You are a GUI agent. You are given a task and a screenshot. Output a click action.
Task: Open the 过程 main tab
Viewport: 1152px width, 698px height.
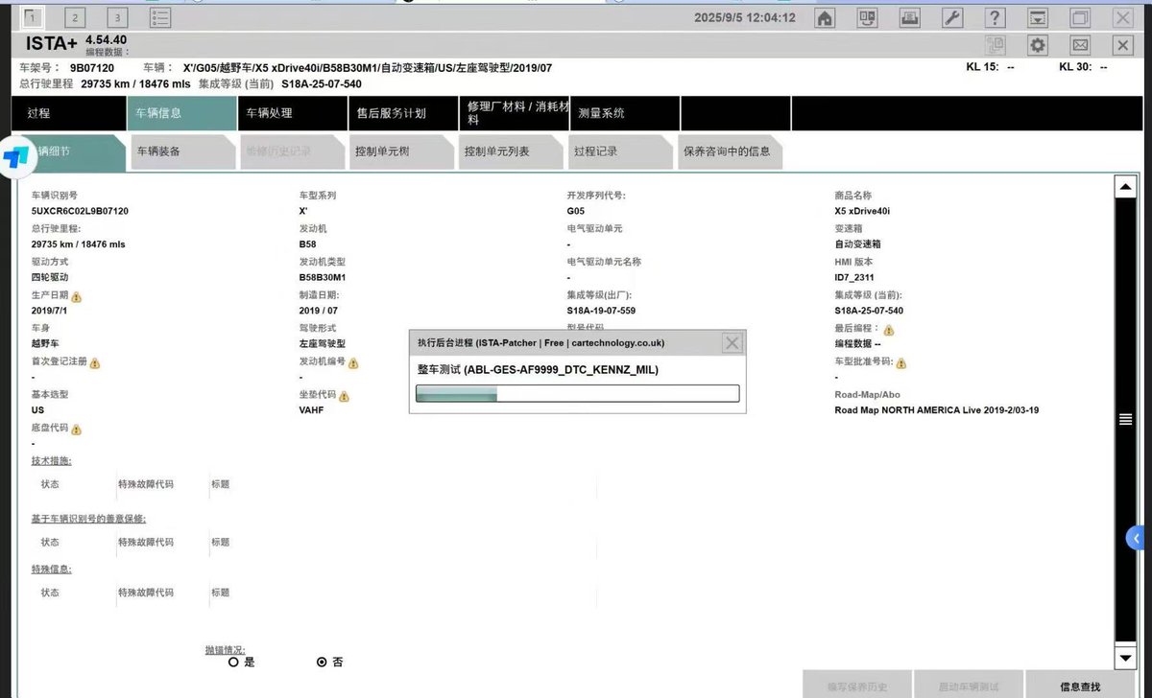71,113
